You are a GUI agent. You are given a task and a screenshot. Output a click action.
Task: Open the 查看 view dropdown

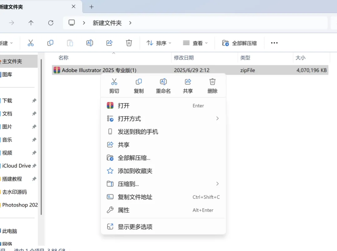(x=195, y=43)
